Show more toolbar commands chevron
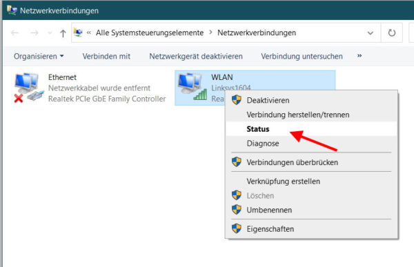This screenshot has width=414, height=267. [359, 56]
